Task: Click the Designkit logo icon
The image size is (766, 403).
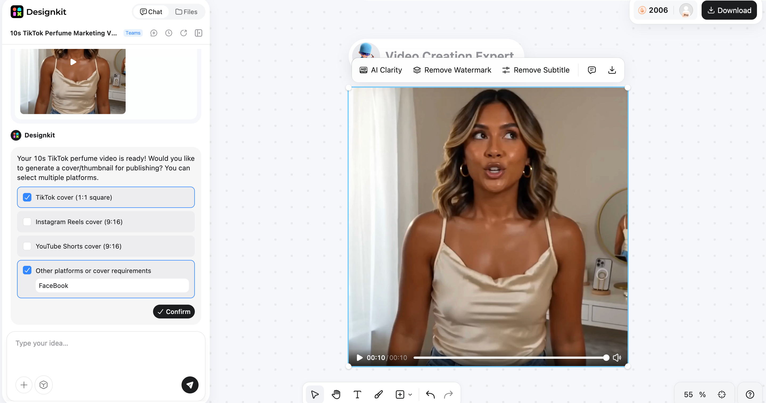Action: point(17,12)
